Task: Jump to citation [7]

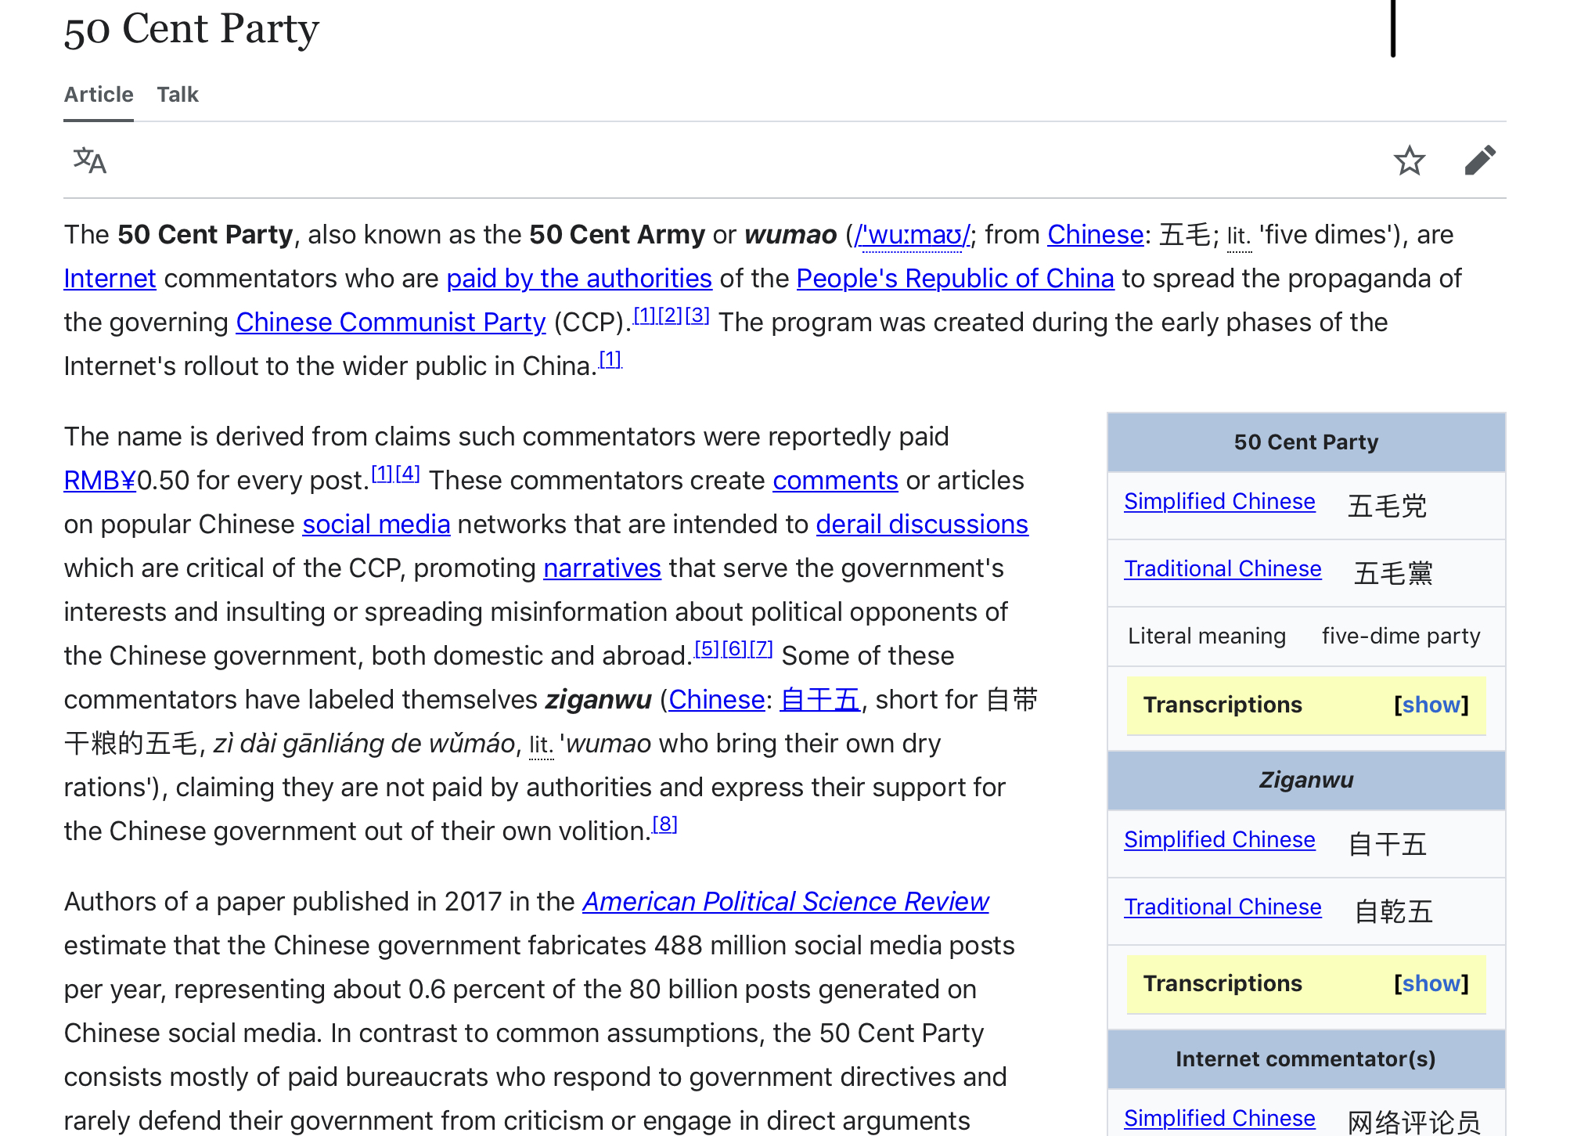Action: click(x=762, y=648)
